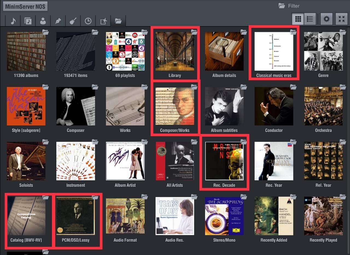Open Style [subgenre] thumbnail

pos(26,106)
